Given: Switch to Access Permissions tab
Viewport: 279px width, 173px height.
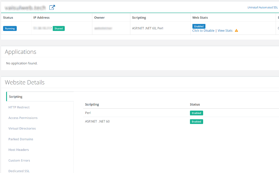Looking at the screenshot, I should [23, 118].
